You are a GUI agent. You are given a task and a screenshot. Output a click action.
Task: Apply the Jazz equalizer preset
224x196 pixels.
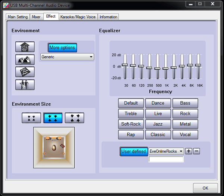coord(158,124)
